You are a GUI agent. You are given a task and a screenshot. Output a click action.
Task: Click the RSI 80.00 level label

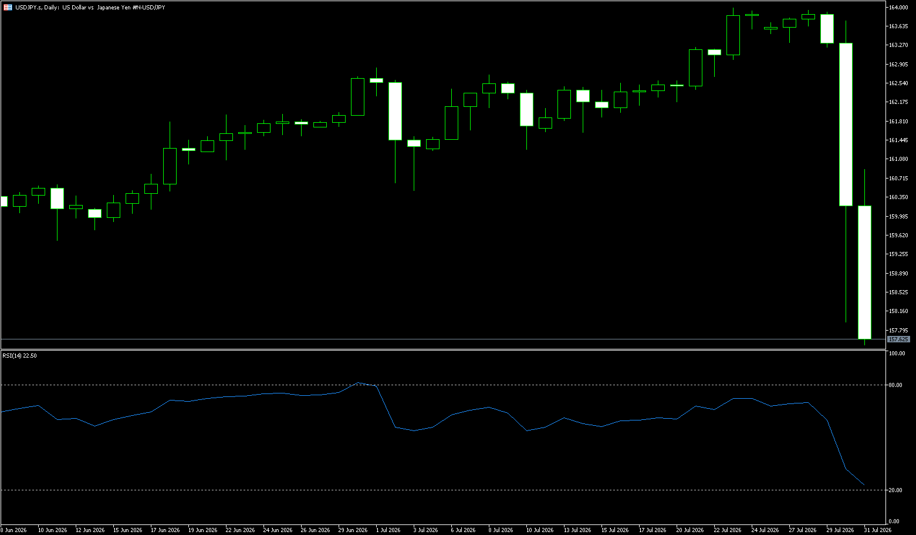click(x=895, y=385)
